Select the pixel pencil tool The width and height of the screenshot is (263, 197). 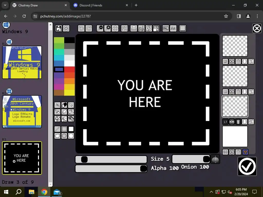(x=71, y=119)
